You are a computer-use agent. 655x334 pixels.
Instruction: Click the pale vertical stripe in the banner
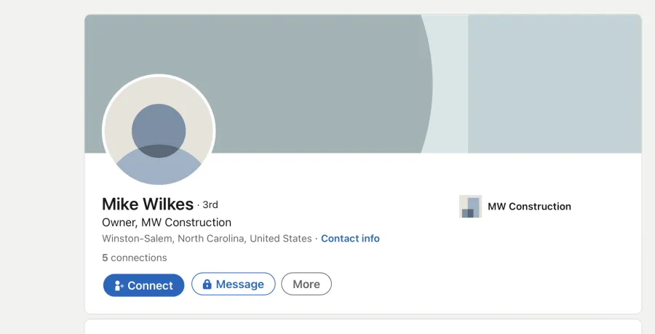(x=449, y=84)
